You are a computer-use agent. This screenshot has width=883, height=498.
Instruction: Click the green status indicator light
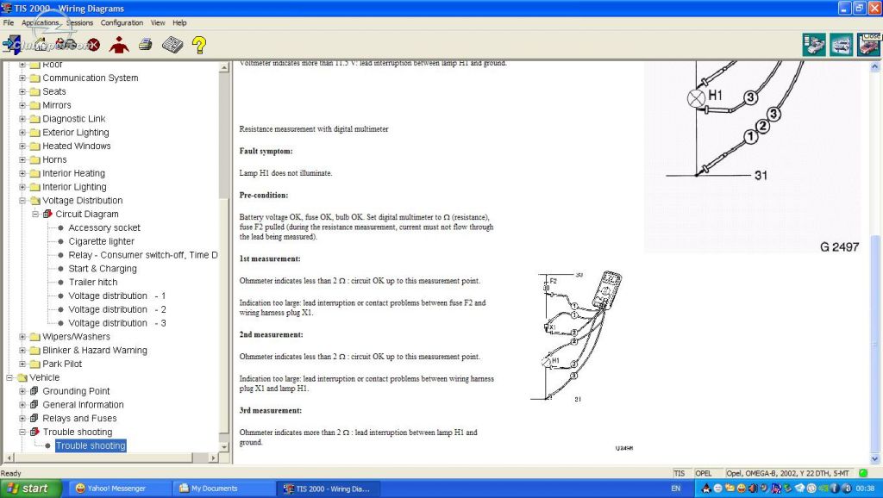point(863,473)
